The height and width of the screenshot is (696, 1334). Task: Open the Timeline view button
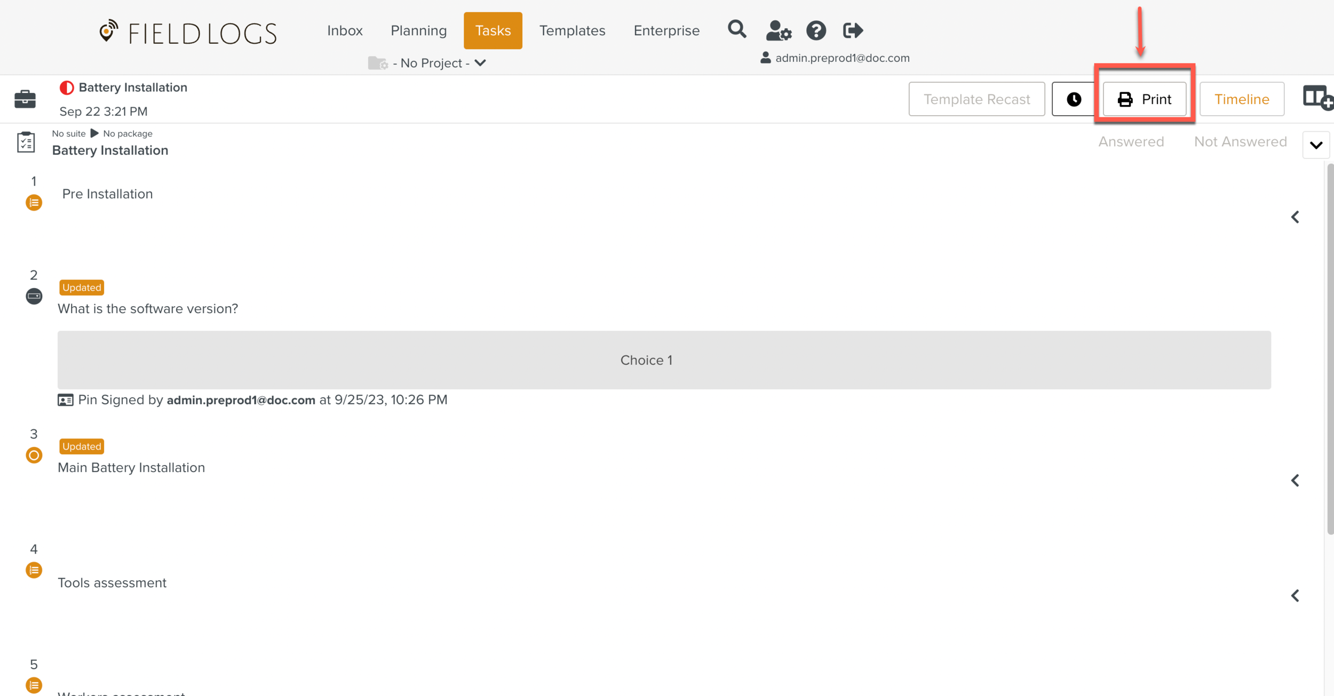coord(1241,99)
